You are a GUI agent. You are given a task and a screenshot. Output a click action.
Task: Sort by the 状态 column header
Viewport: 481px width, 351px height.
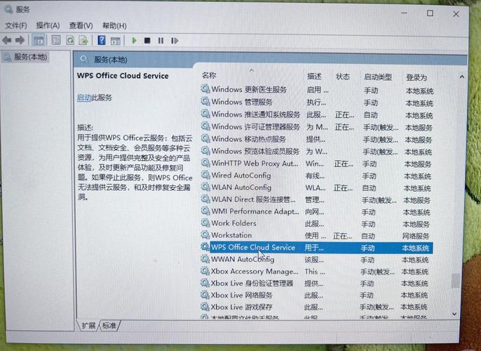(x=343, y=77)
